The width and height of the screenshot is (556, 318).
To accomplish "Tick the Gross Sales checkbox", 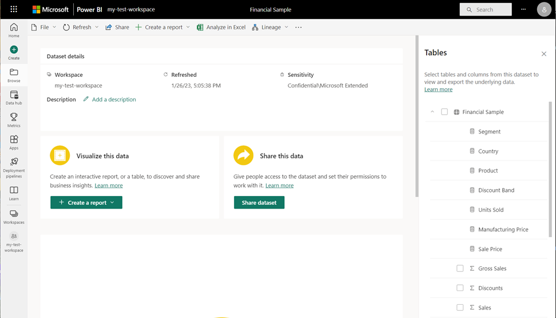I will (460, 269).
